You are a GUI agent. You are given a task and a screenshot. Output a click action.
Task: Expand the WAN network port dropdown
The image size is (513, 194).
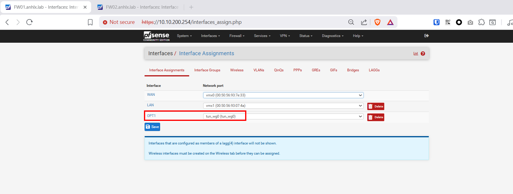coord(283,95)
